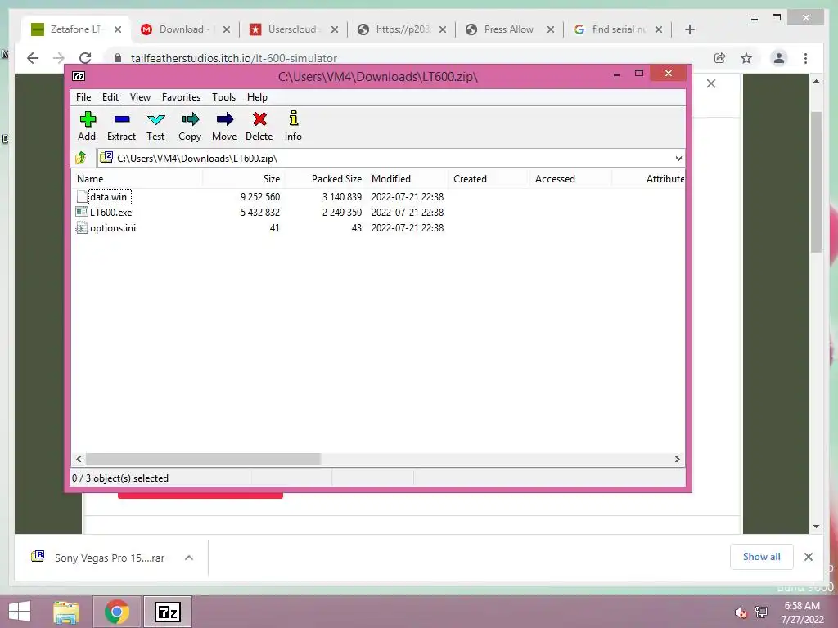The width and height of the screenshot is (838, 628).
Task: Sort by the Name column header
Action: (137, 179)
